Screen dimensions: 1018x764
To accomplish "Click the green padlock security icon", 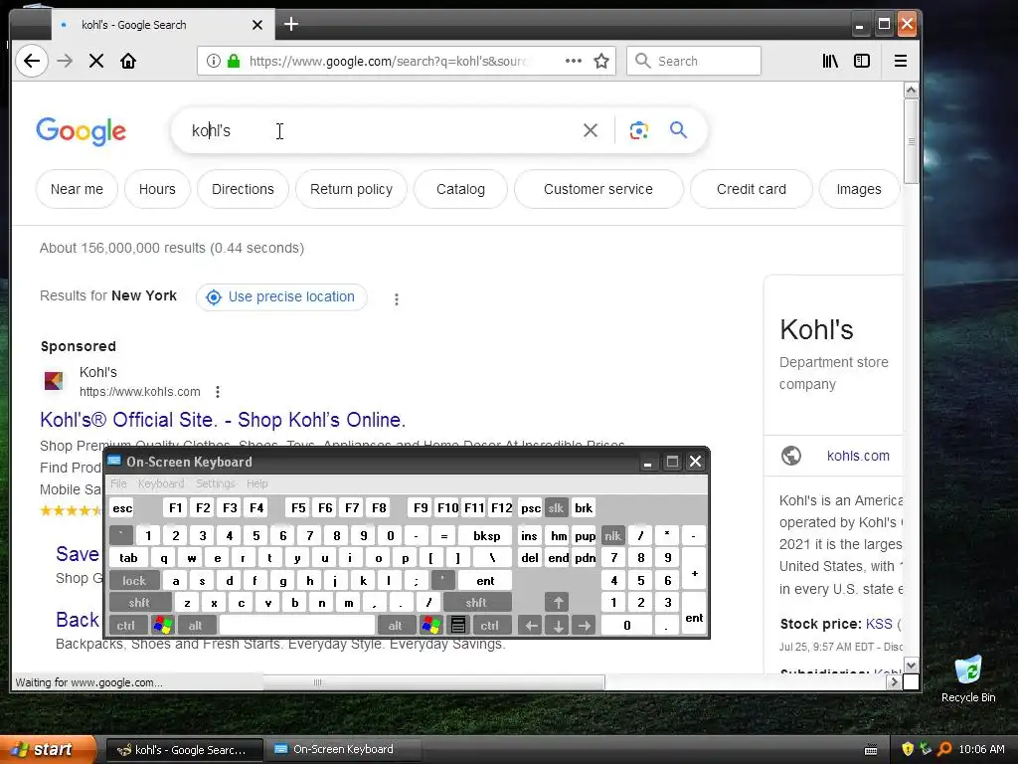I will coord(234,61).
